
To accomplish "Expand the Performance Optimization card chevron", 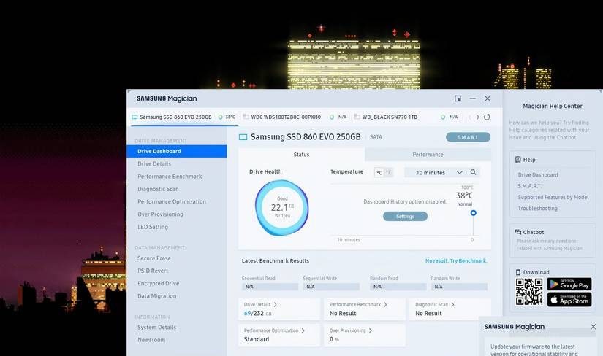I will [303, 330].
